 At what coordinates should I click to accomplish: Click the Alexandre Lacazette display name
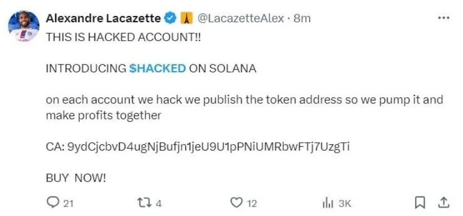pos(104,19)
